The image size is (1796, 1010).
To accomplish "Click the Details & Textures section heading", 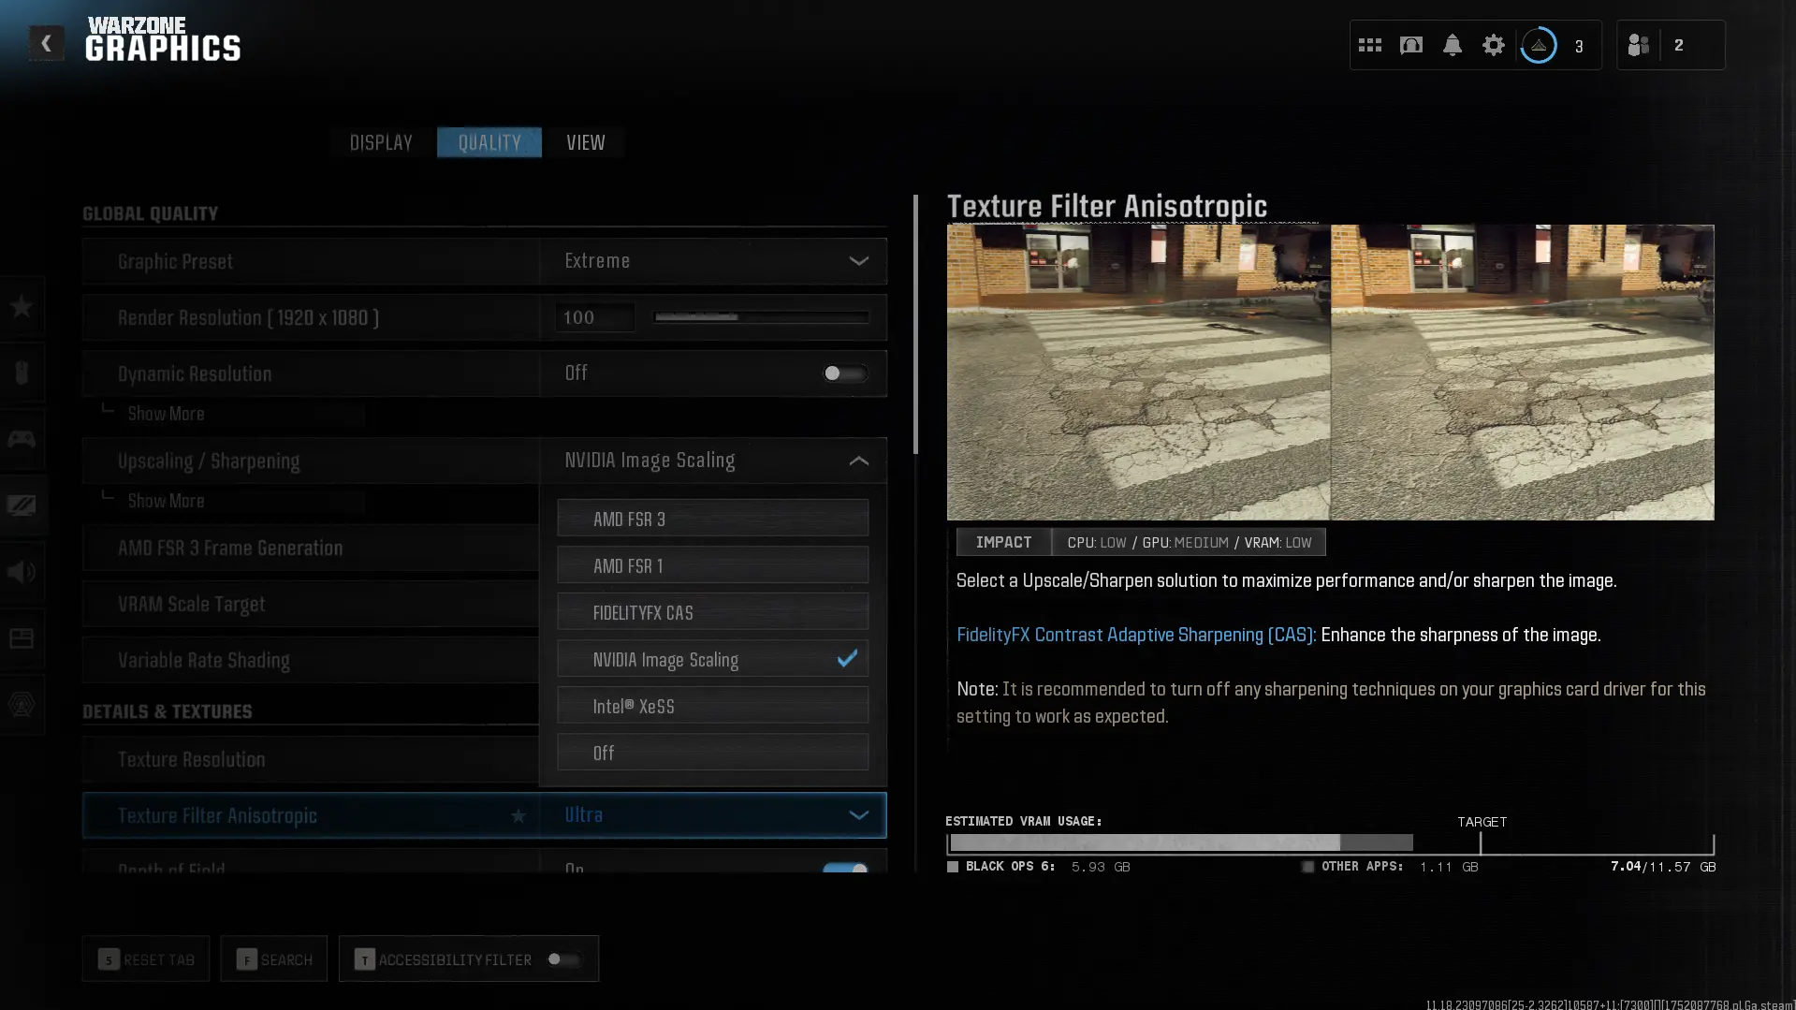I will (168, 711).
